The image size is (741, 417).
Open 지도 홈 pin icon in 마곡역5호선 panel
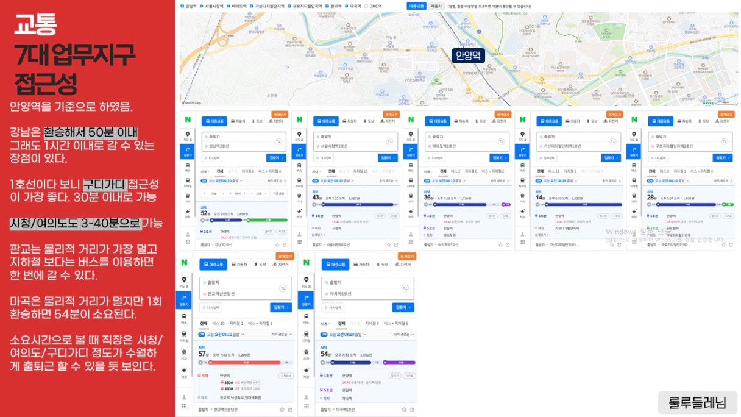pyautogui.click(x=307, y=282)
